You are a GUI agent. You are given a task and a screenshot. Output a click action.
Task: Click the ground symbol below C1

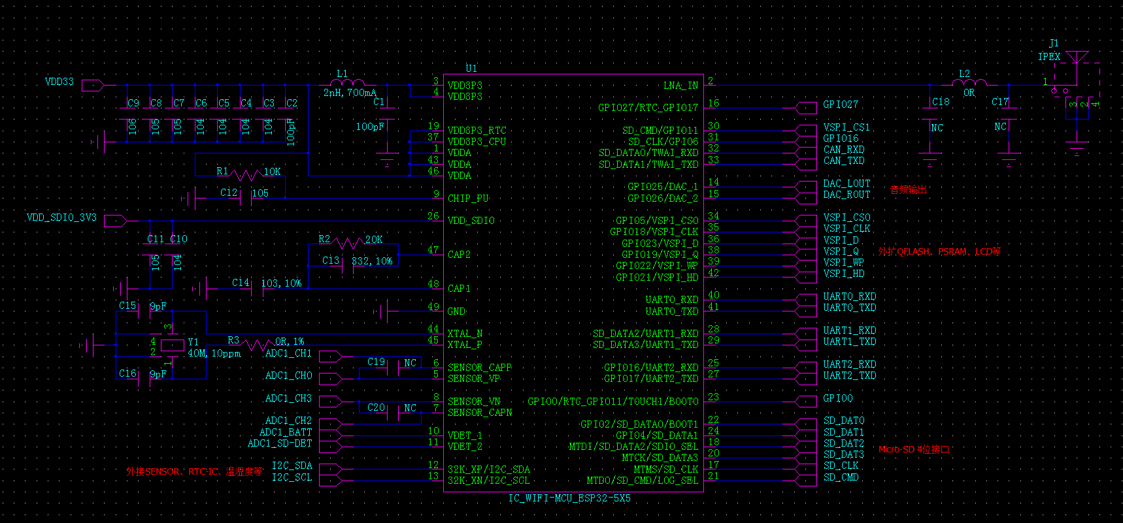click(x=388, y=159)
